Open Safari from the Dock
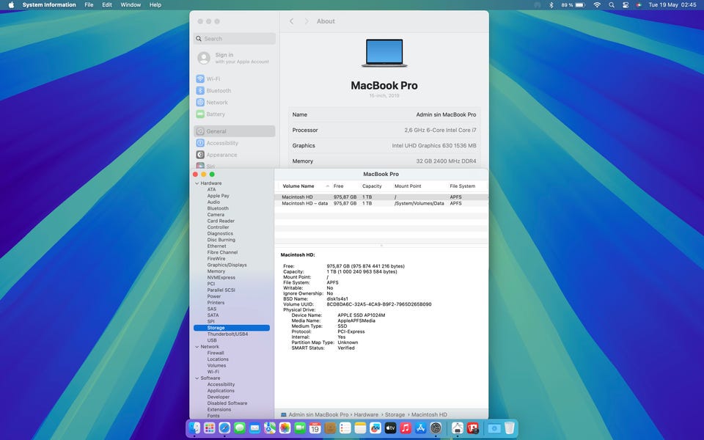This screenshot has height=440, width=704. coord(224,428)
